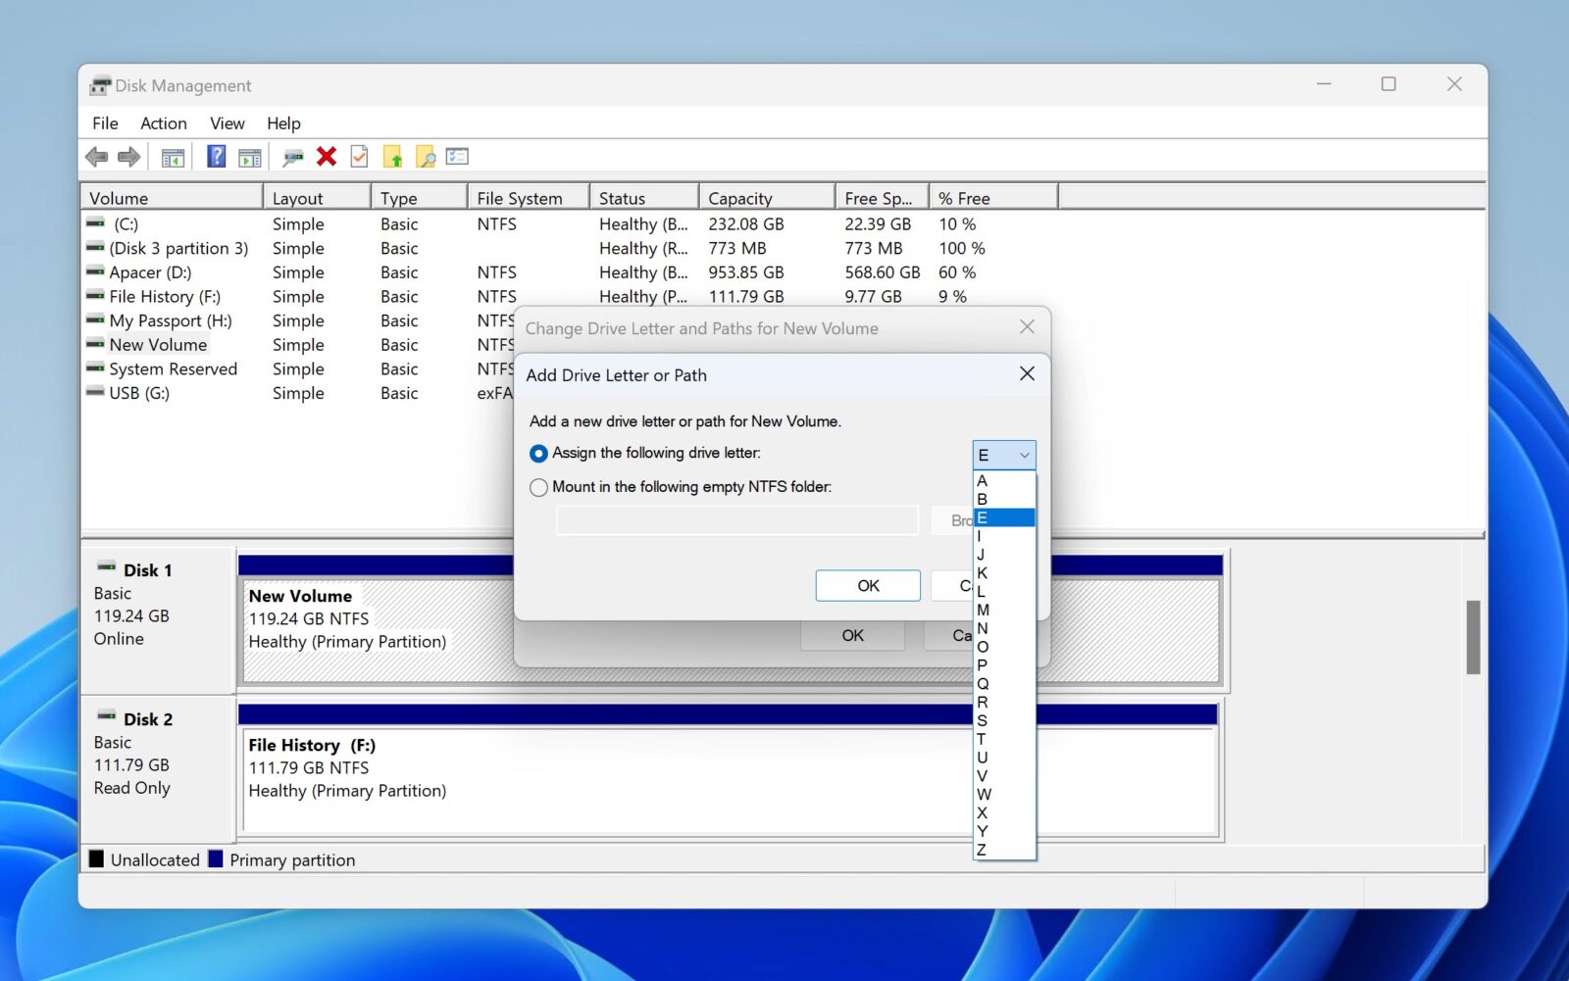Toggle the Show/Hide Action Pane icon
Screen dimensions: 1569x981
click(249, 157)
